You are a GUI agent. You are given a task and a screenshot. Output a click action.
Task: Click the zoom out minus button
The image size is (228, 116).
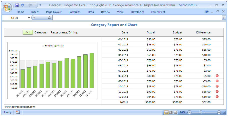point(189,112)
